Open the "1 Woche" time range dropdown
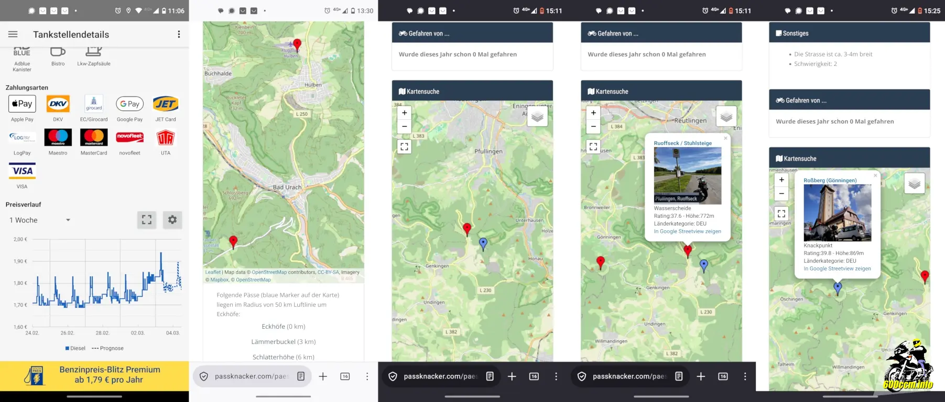 40,220
